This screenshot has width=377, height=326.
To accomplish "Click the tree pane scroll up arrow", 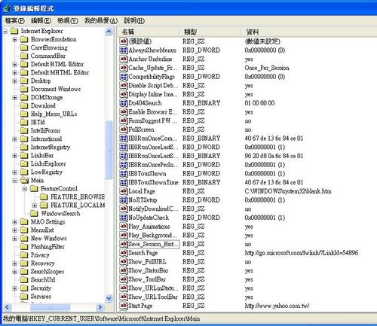I will pos(109,32).
